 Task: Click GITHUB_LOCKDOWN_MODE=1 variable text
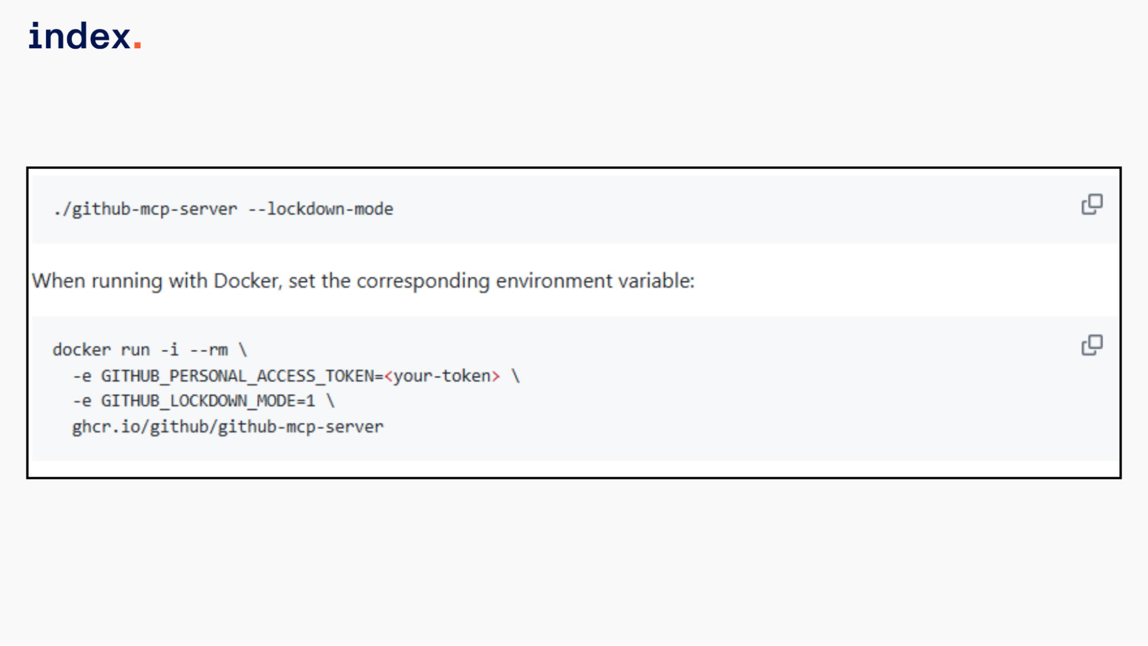click(208, 401)
